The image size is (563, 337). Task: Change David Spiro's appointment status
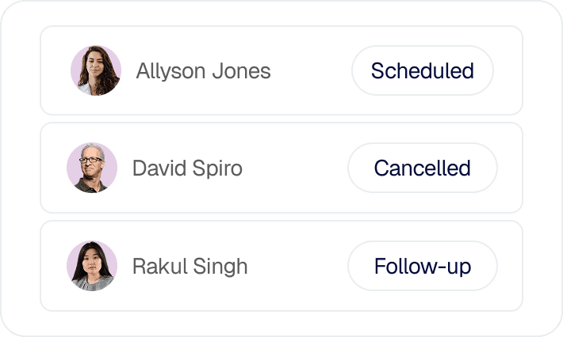pos(422,168)
